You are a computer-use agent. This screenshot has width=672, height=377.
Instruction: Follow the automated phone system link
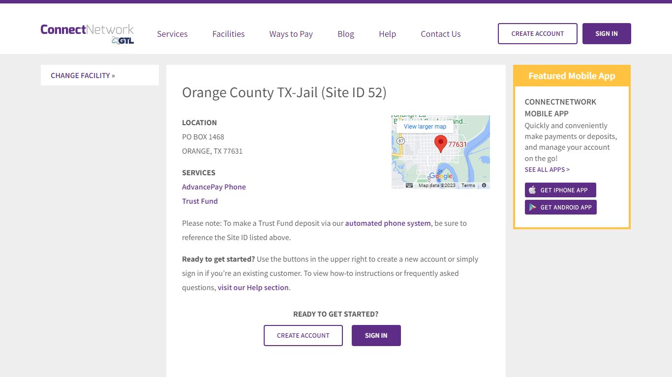388,223
